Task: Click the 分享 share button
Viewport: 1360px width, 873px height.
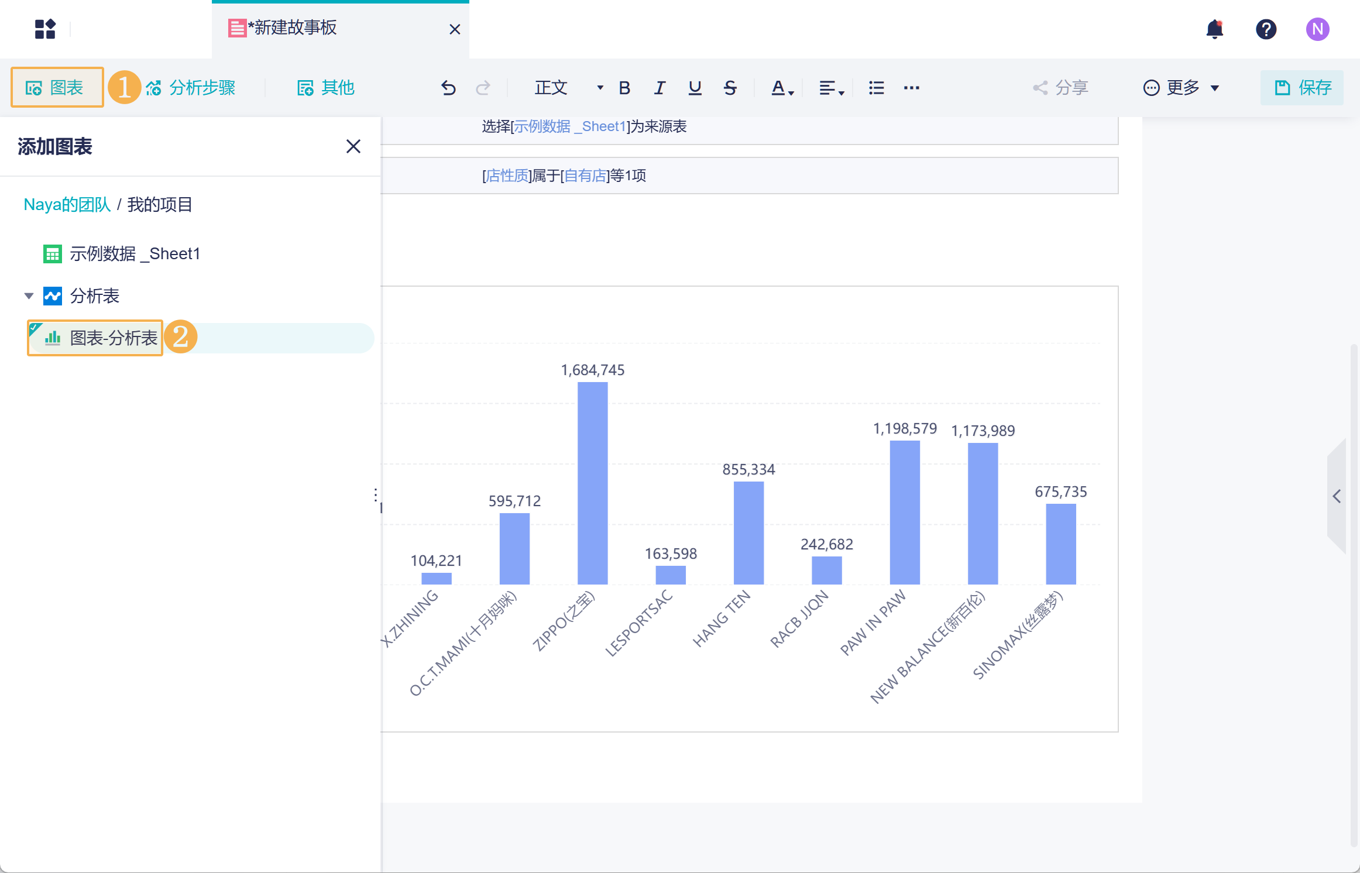Action: [x=1060, y=88]
